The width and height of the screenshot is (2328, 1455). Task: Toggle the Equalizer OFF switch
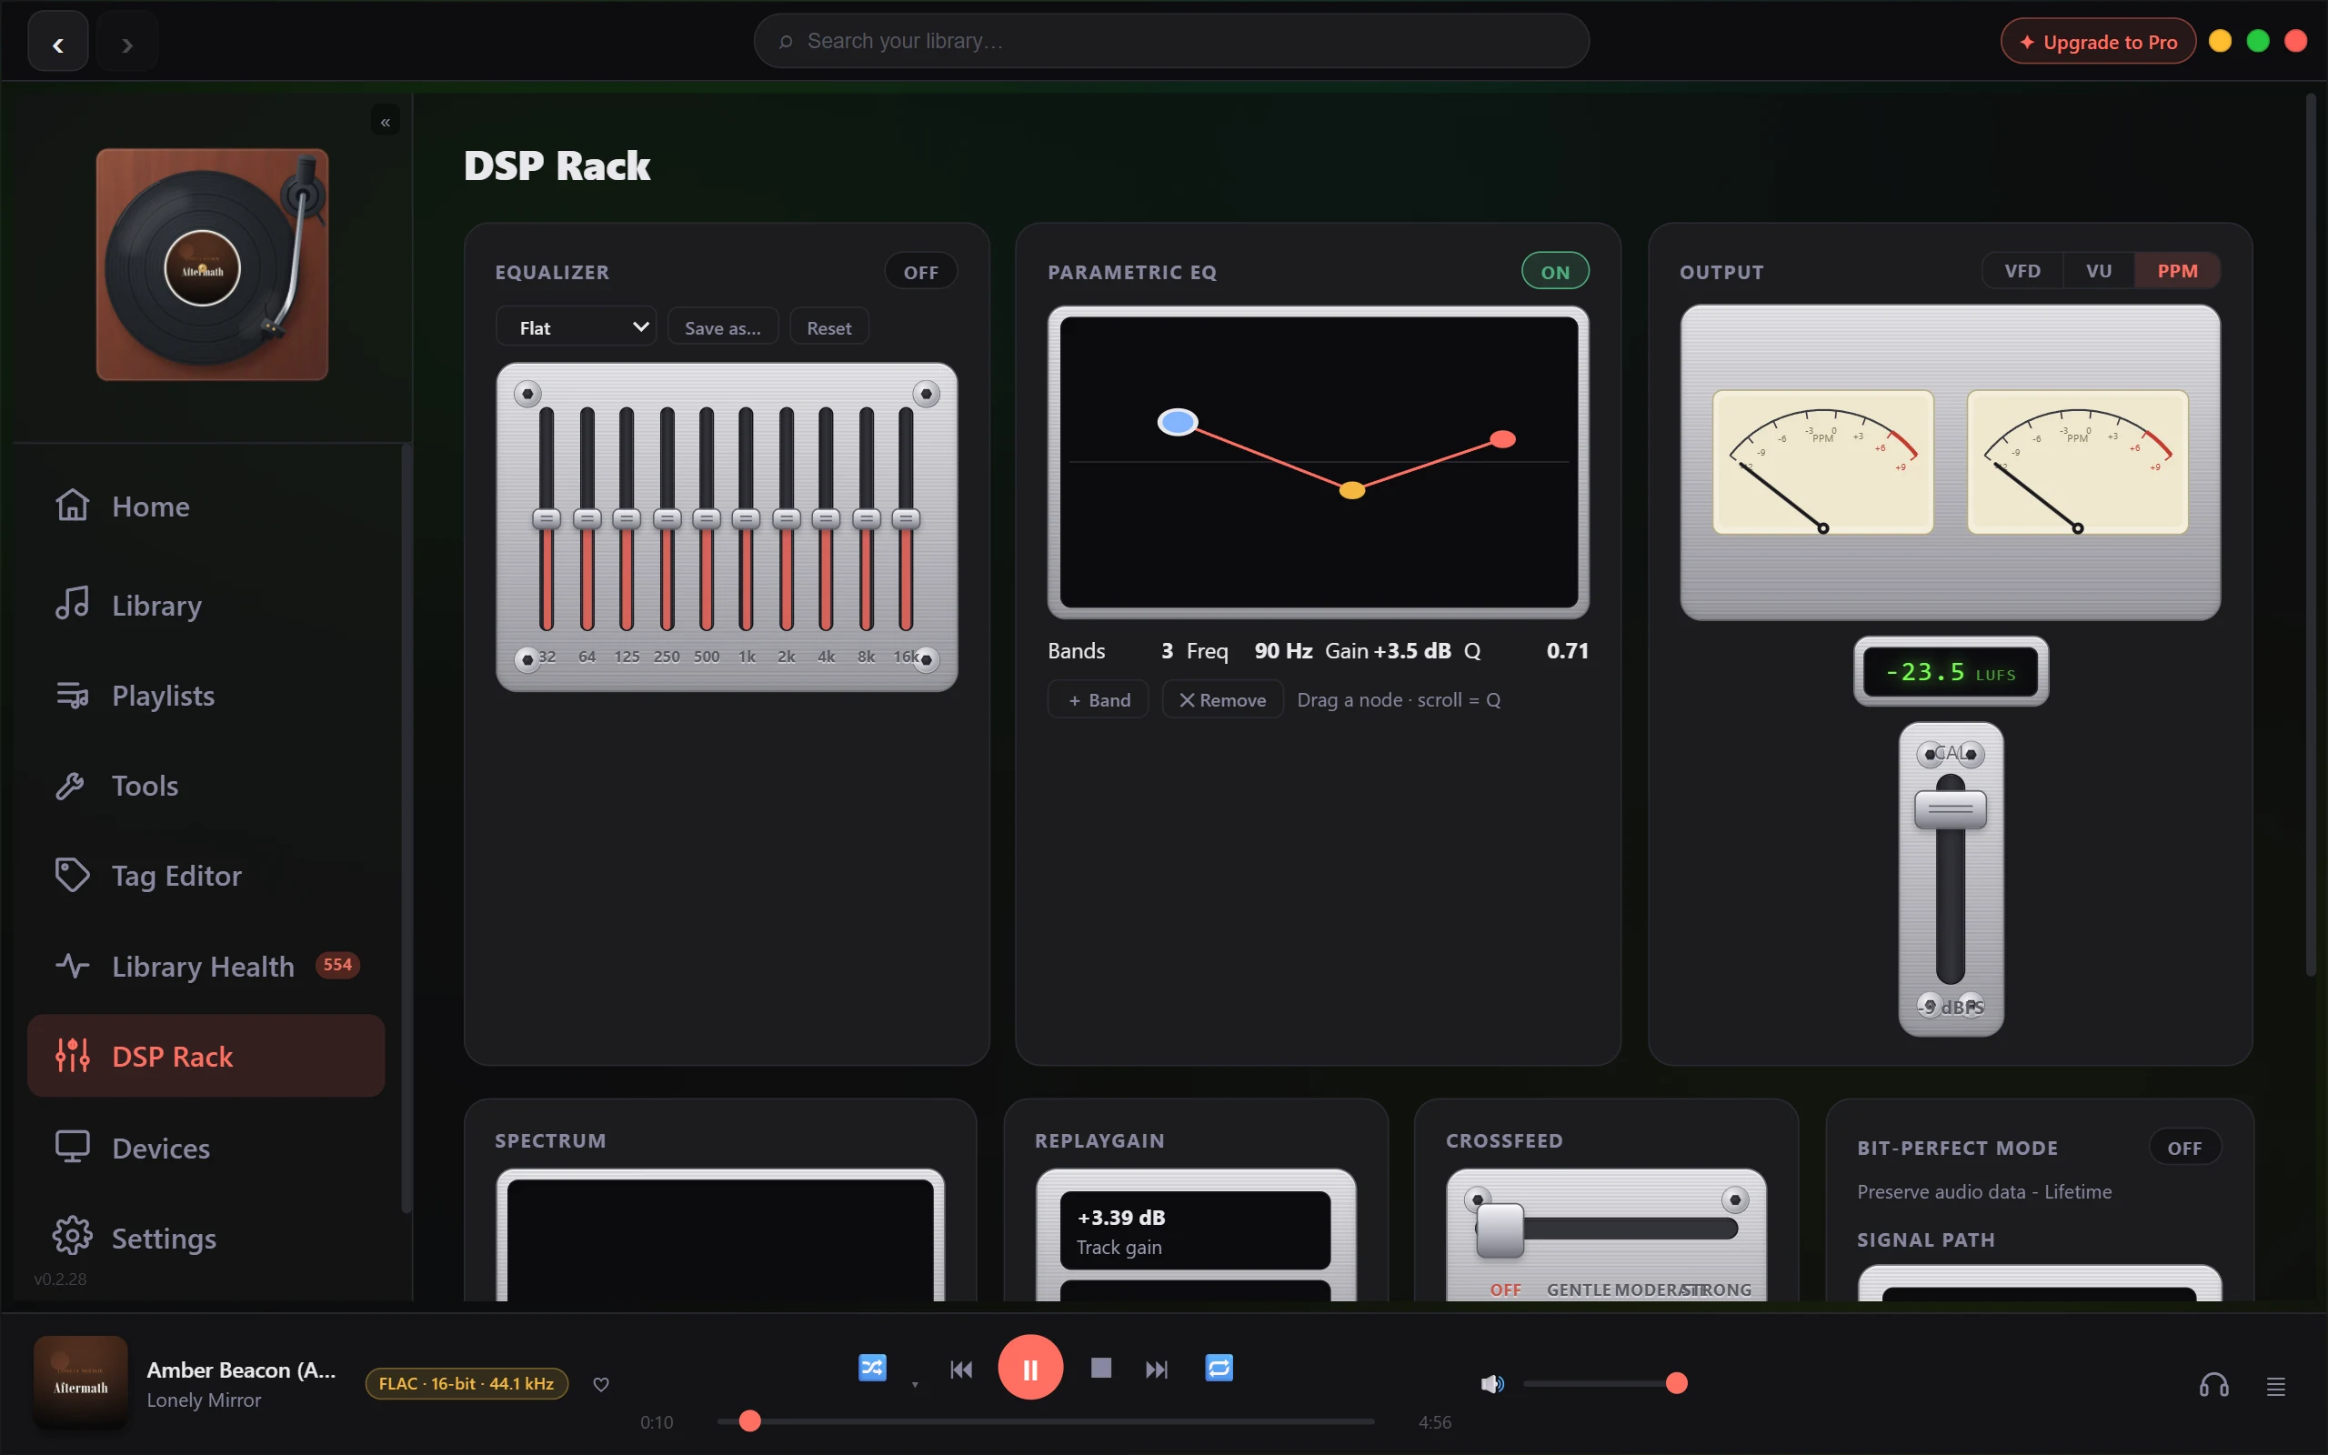(920, 272)
